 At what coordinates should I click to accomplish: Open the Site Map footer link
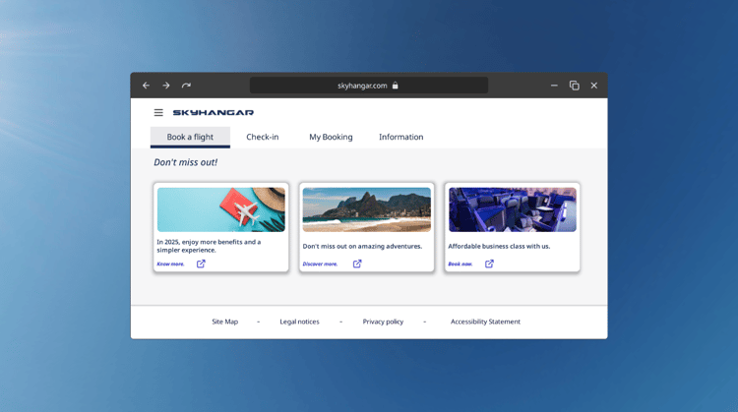tap(225, 322)
